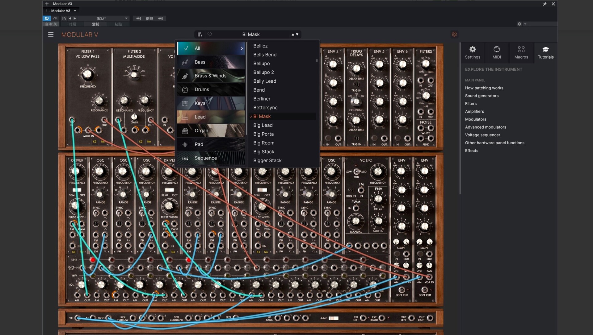The width and height of the screenshot is (593, 335).
Task: Go to next preset with down arrow
Action: point(297,35)
